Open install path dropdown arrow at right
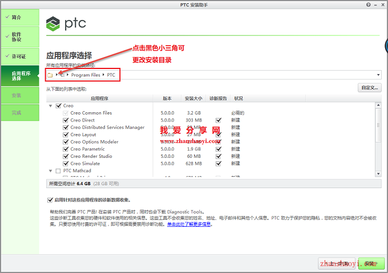Image resolution: width=388 pixels, height=273 pixels. coord(378,75)
